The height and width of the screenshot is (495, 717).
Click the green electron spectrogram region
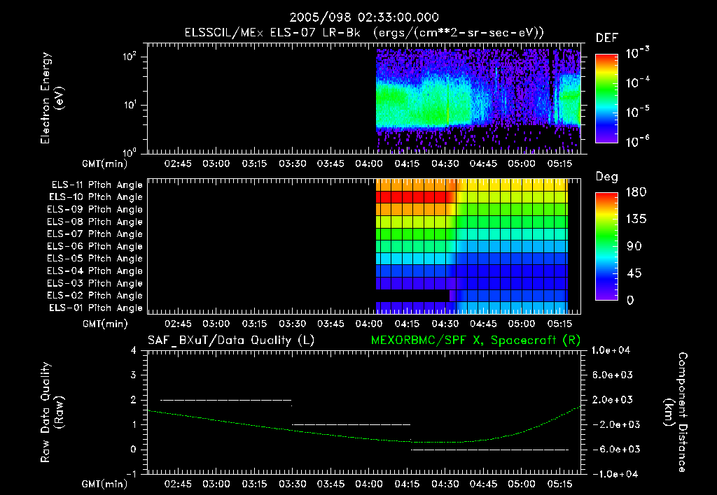click(x=423, y=104)
